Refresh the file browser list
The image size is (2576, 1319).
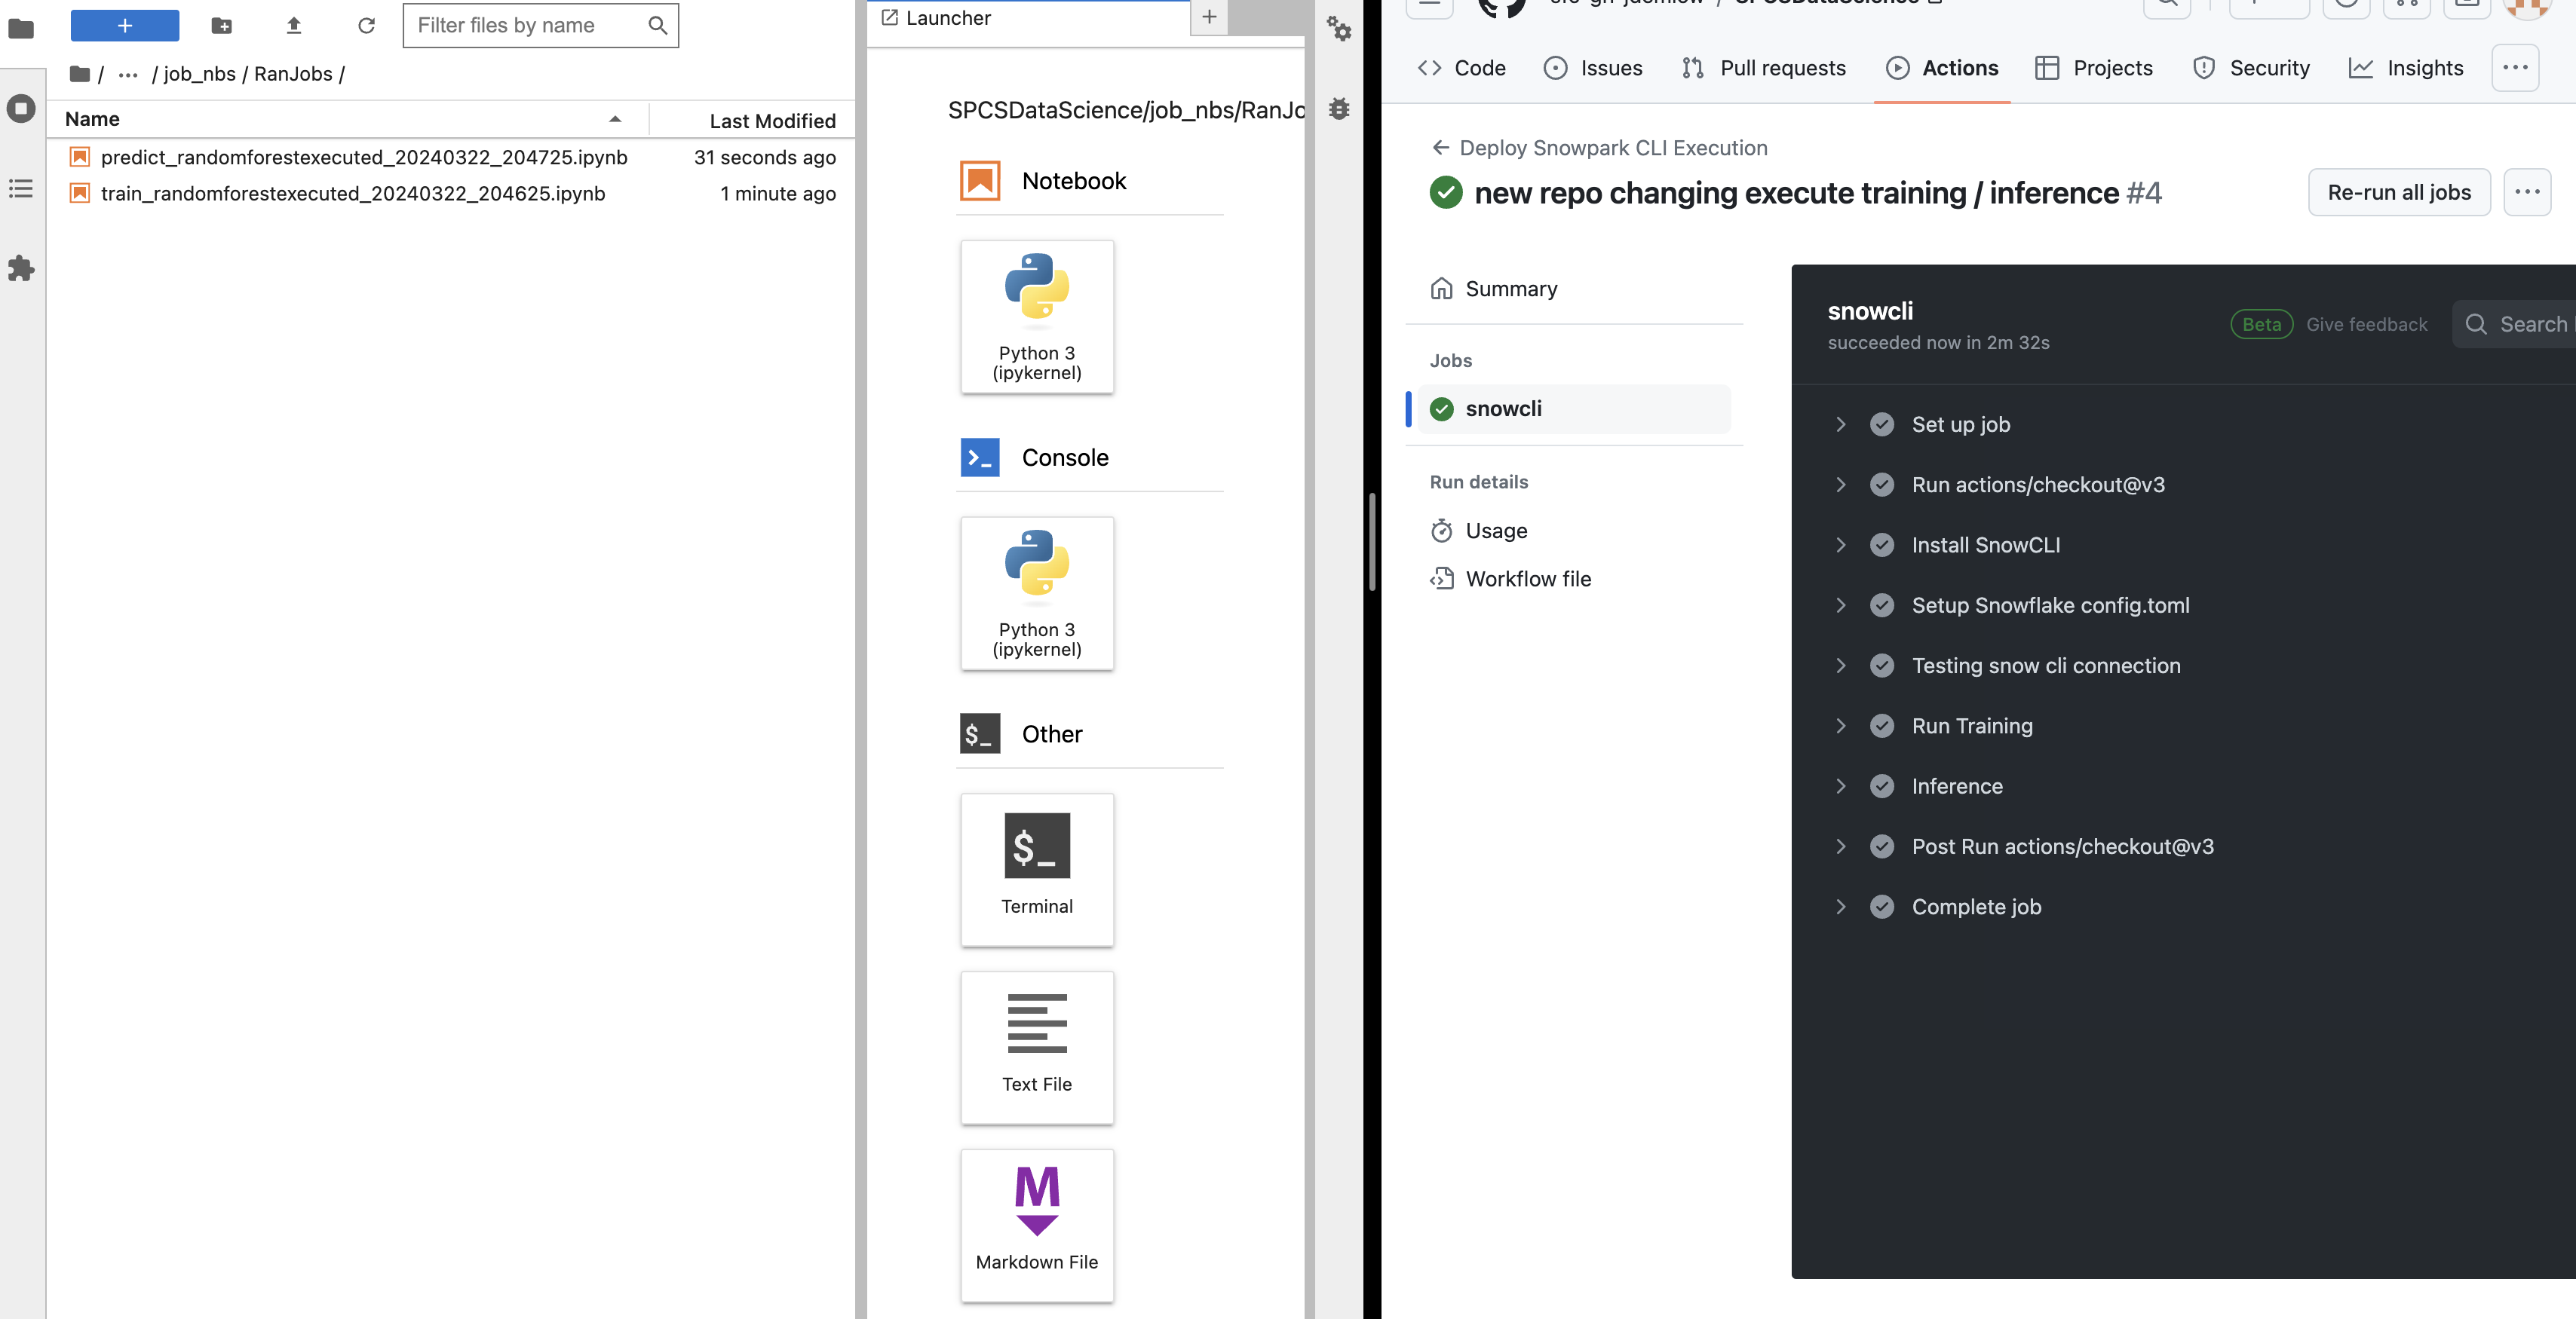pos(366,25)
